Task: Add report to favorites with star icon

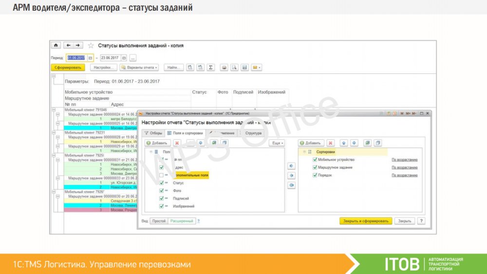Action: click(x=91, y=45)
